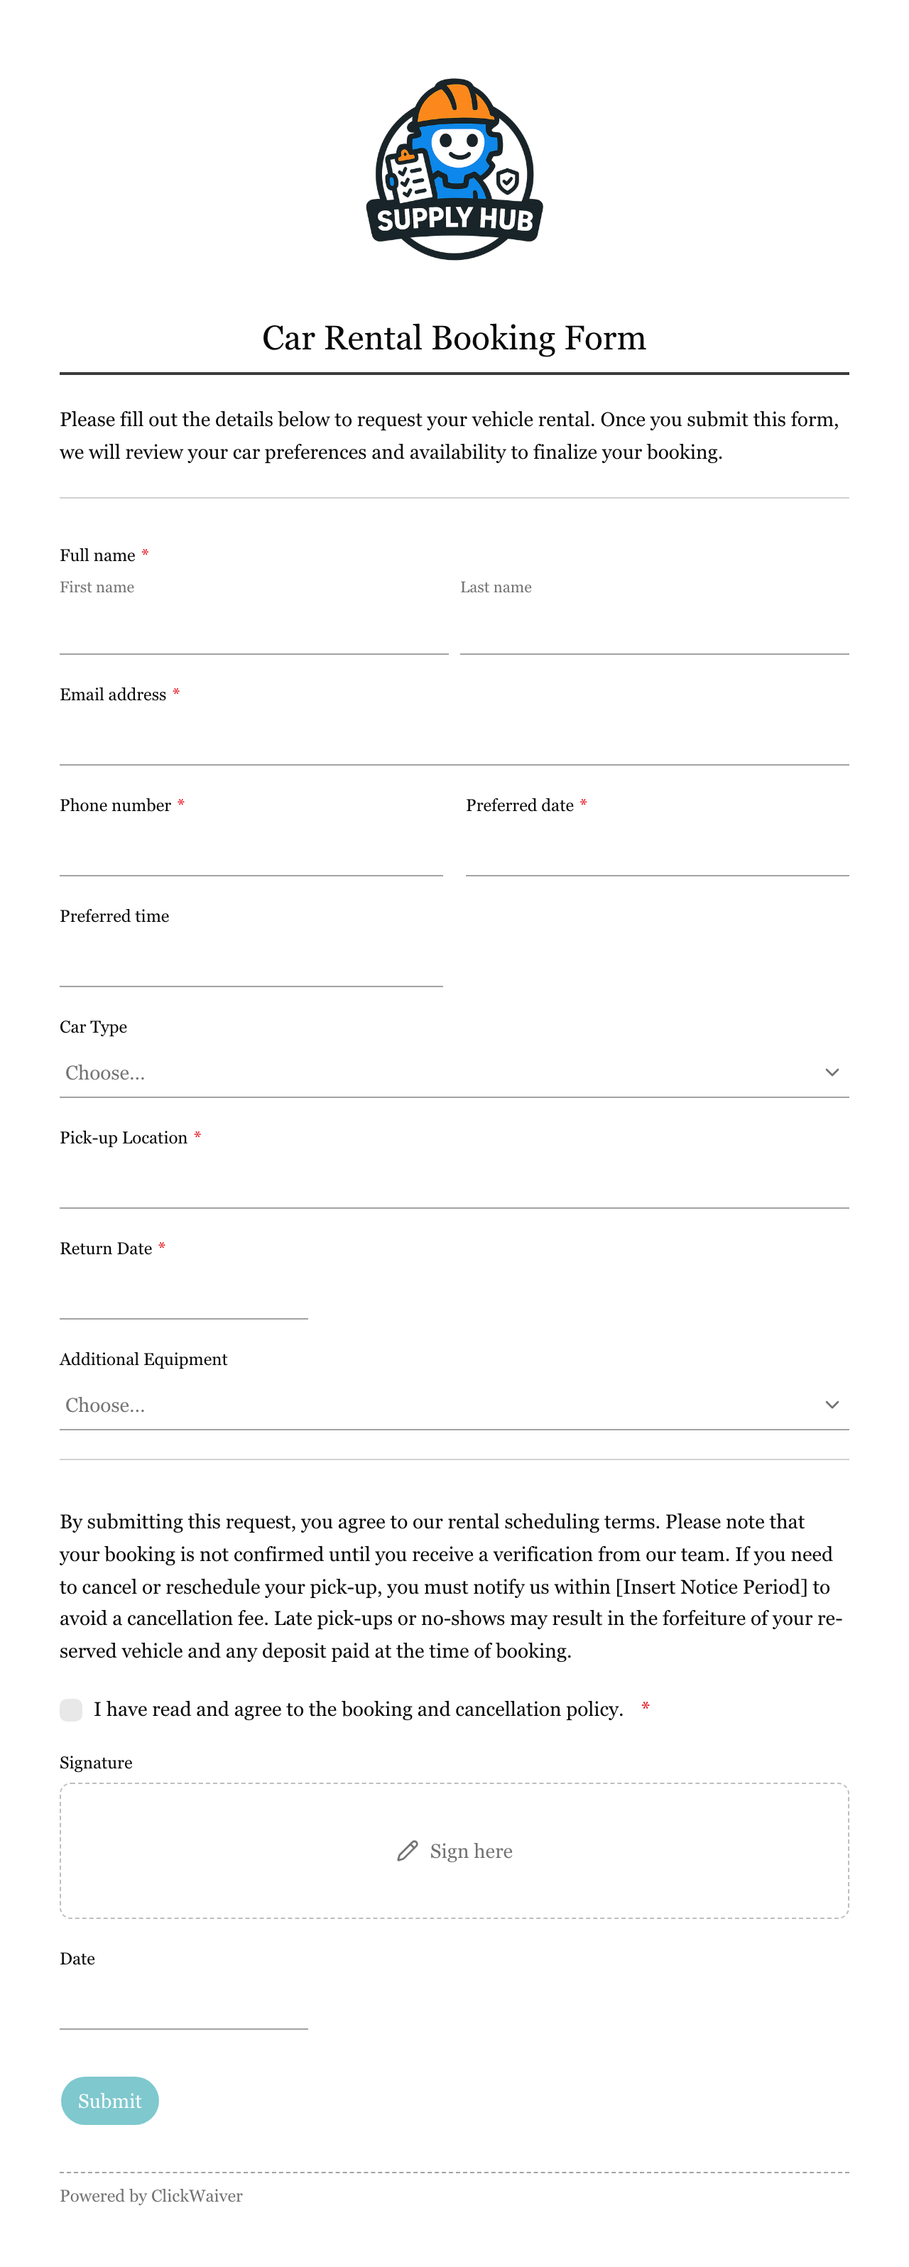The height and width of the screenshot is (2267, 909).
Task: Focus the First name field
Action: click(x=254, y=629)
